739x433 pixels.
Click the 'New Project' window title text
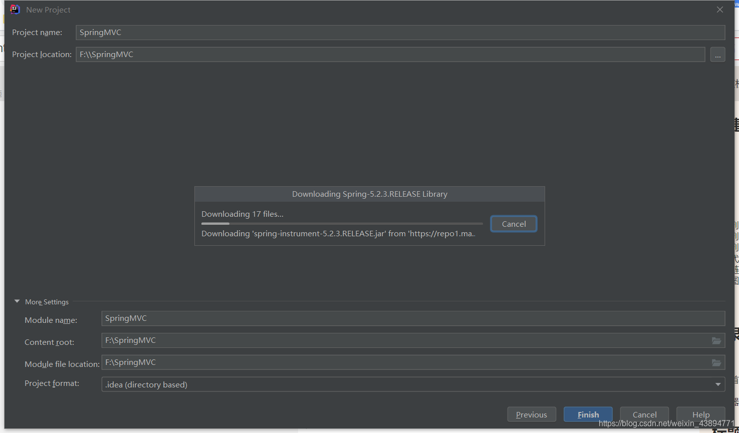[x=48, y=10]
